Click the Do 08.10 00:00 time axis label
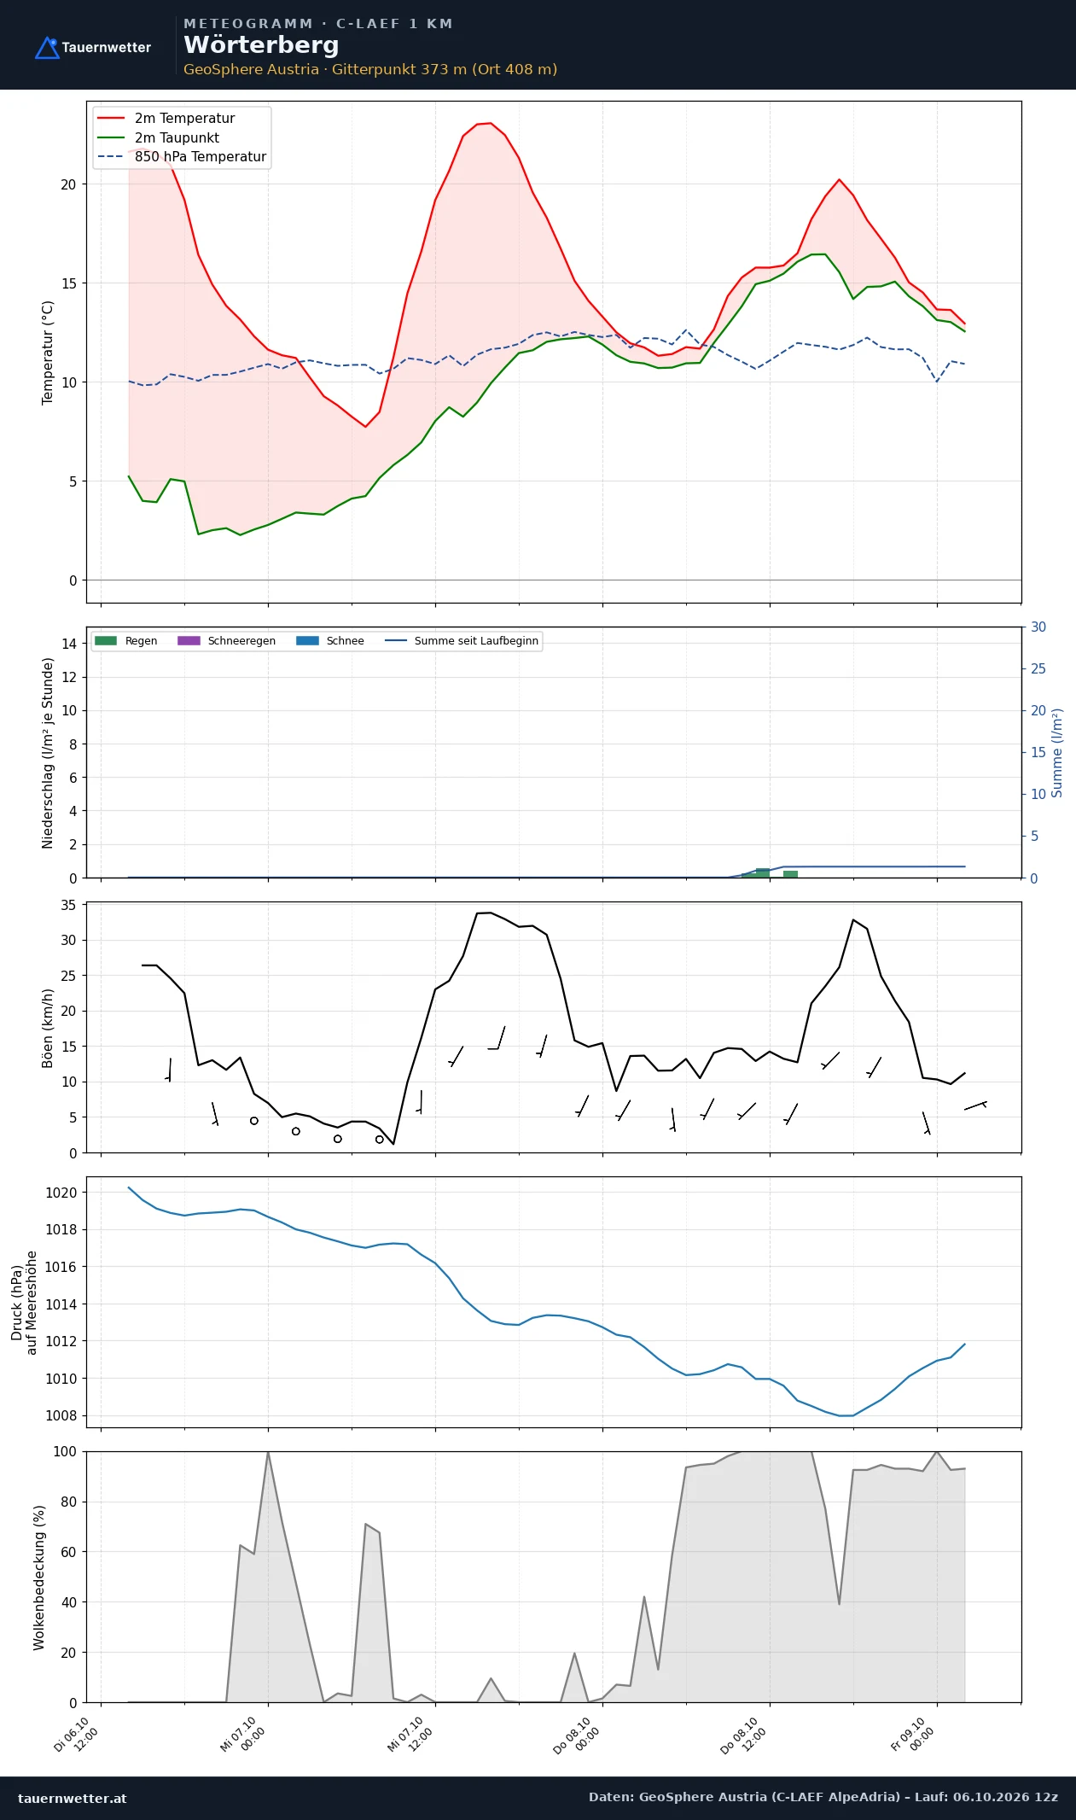Image resolution: width=1076 pixels, height=1820 pixels. (577, 1735)
